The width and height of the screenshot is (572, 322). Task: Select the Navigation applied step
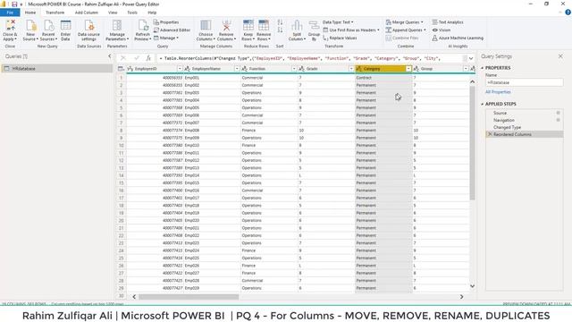(504, 120)
